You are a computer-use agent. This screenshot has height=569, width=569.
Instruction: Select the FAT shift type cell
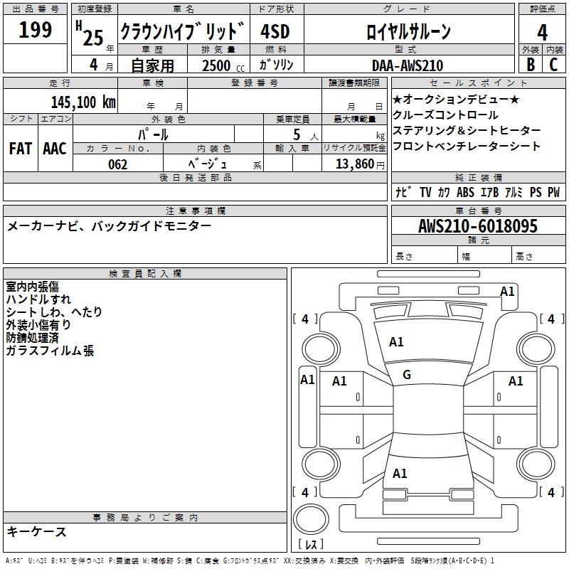point(21,149)
